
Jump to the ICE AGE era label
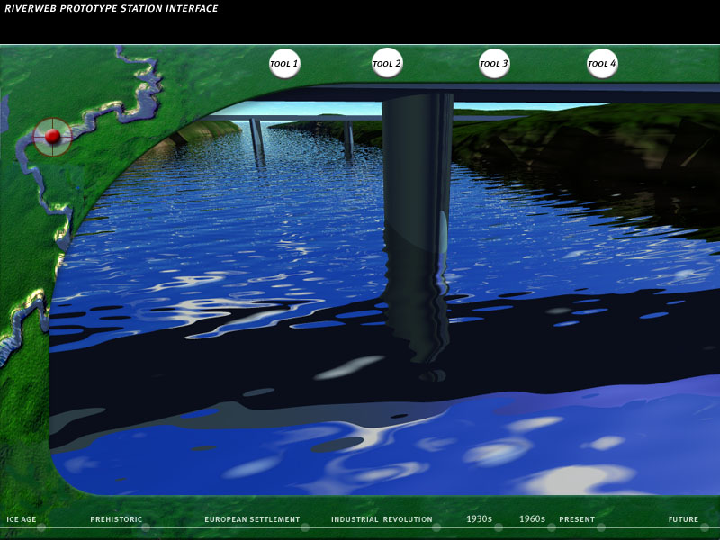tap(21, 519)
